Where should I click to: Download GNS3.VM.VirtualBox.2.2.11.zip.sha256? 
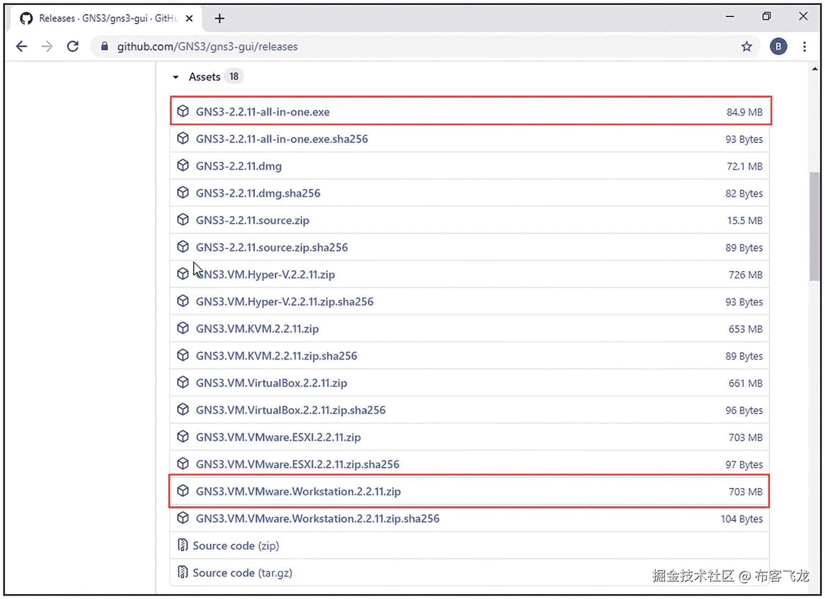[x=290, y=410]
